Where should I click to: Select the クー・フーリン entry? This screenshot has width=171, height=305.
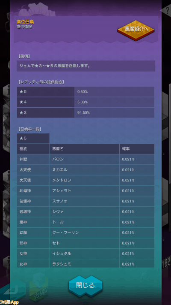(x=85, y=233)
